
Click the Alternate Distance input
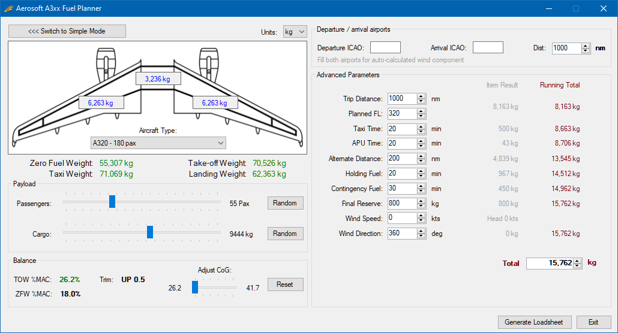tap(402, 158)
